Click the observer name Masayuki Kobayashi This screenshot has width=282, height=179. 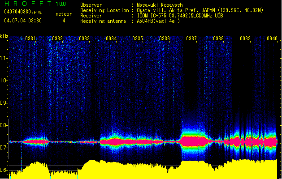pyautogui.click(x=161, y=5)
